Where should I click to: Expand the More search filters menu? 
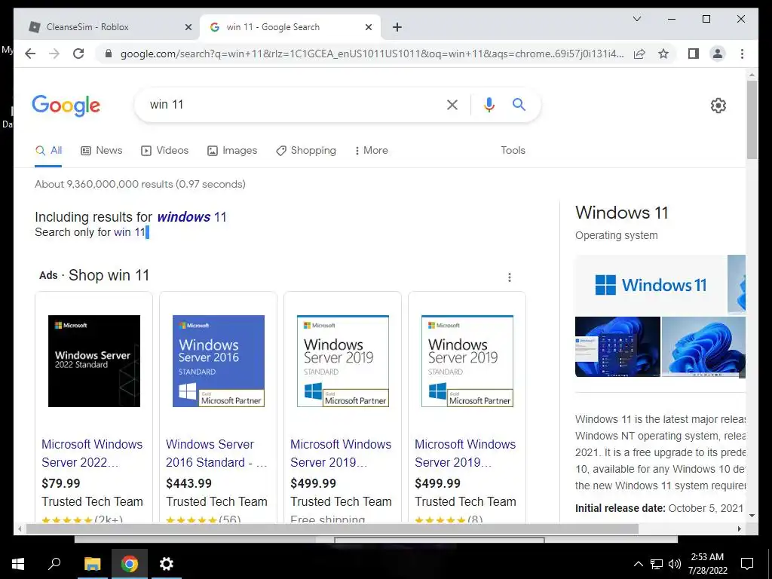point(371,151)
